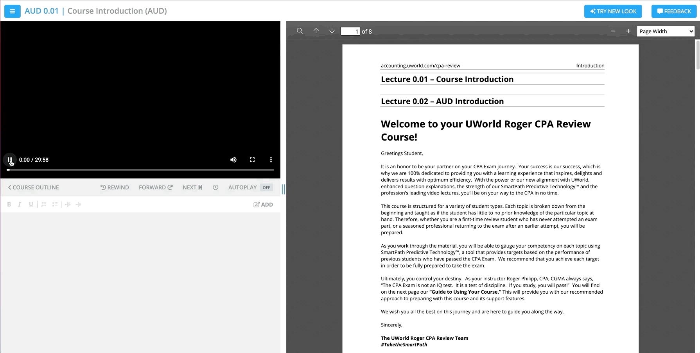Click 'Lecture 0.02 – AUD Introduction' heading
This screenshot has width=700, height=353.
tap(442, 101)
